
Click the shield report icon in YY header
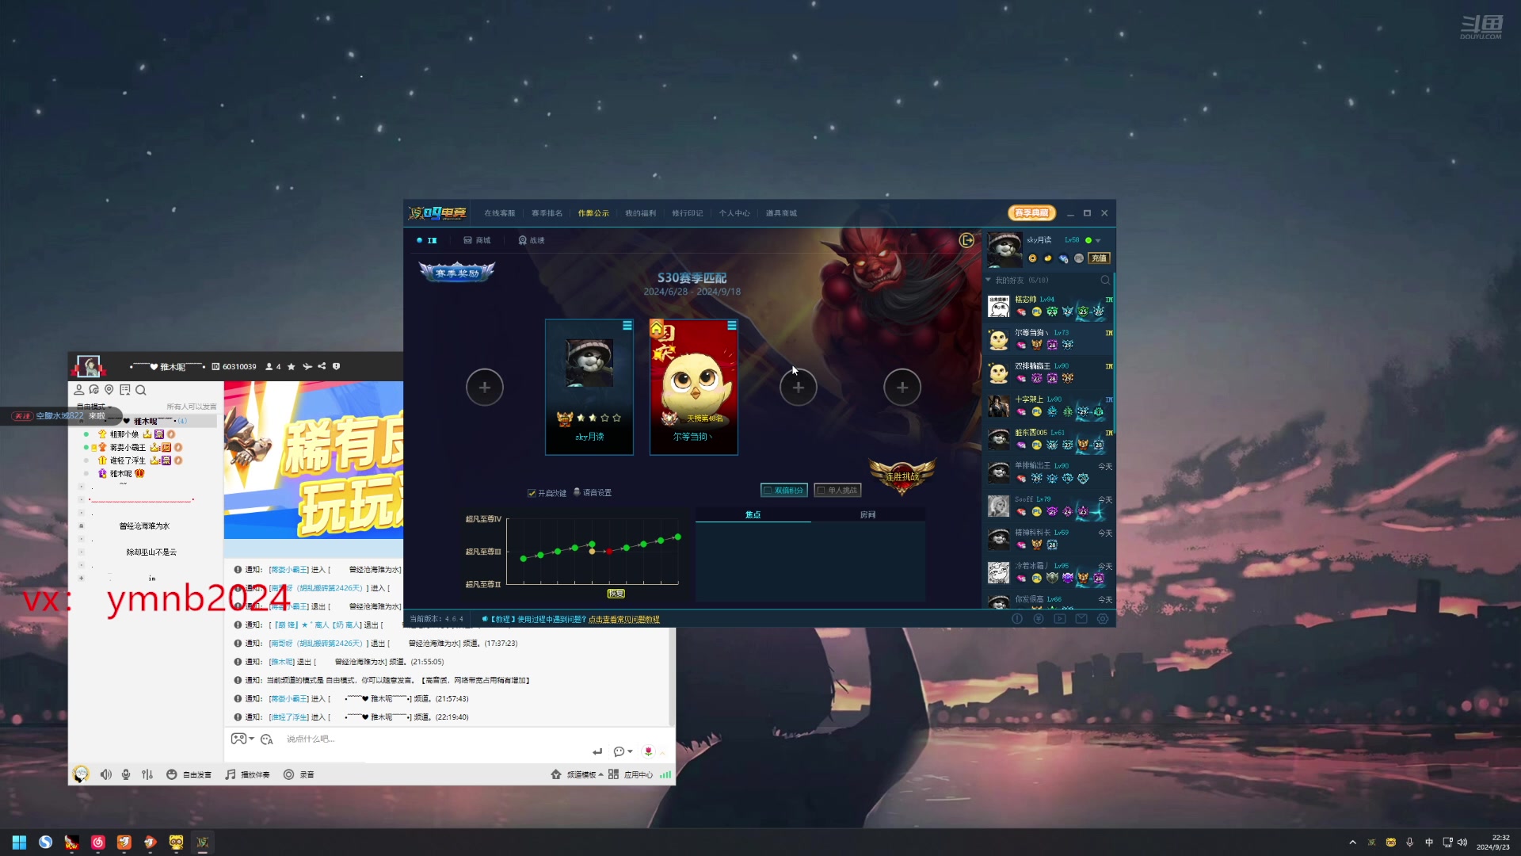(336, 366)
